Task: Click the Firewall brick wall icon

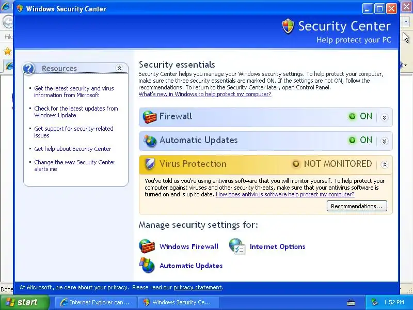Action: 149,117
